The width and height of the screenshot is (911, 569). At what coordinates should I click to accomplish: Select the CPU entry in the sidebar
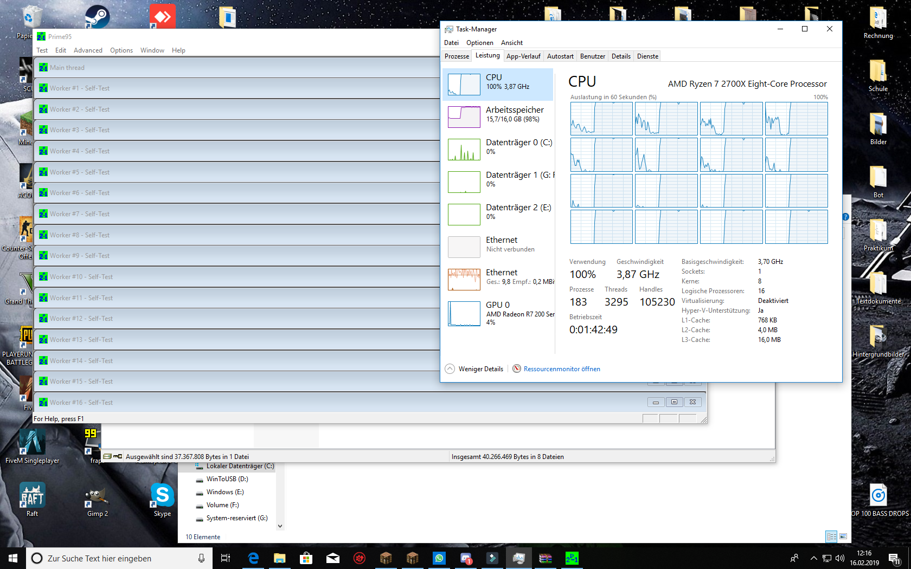(498, 85)
